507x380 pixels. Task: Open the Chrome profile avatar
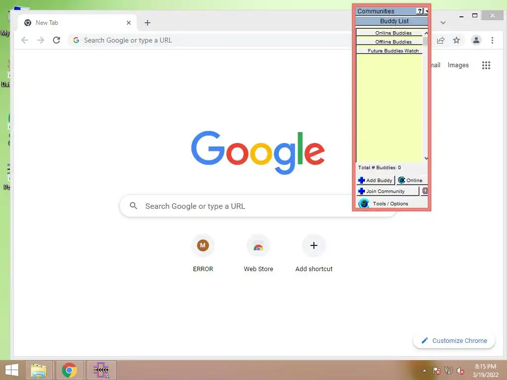(476, 40)
